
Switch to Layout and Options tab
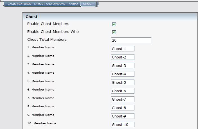[x=50, y=4]
